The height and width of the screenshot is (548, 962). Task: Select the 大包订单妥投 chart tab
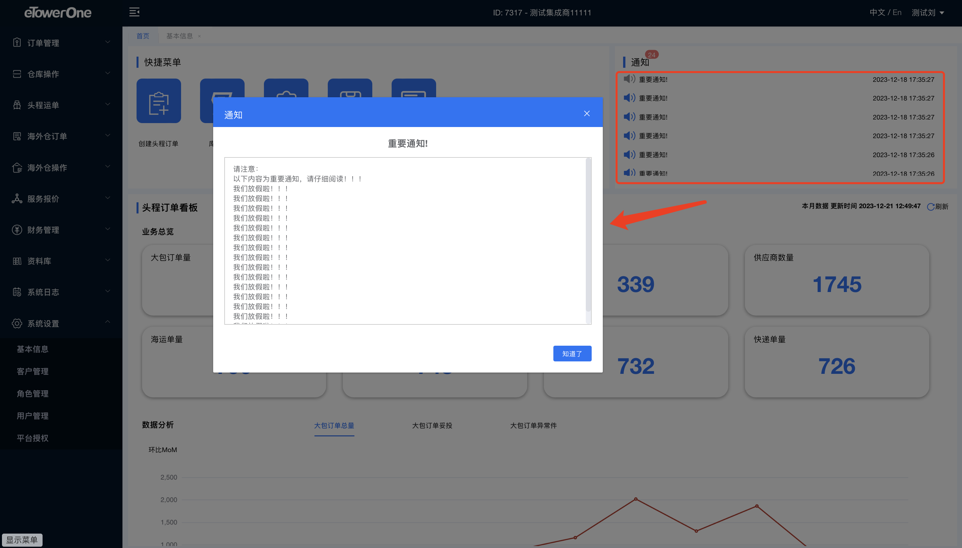[x=432, y=426]
